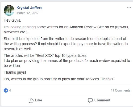133x107 pixels.
Task: Expand the 11 Comments thread
Action: pos(120,90)
